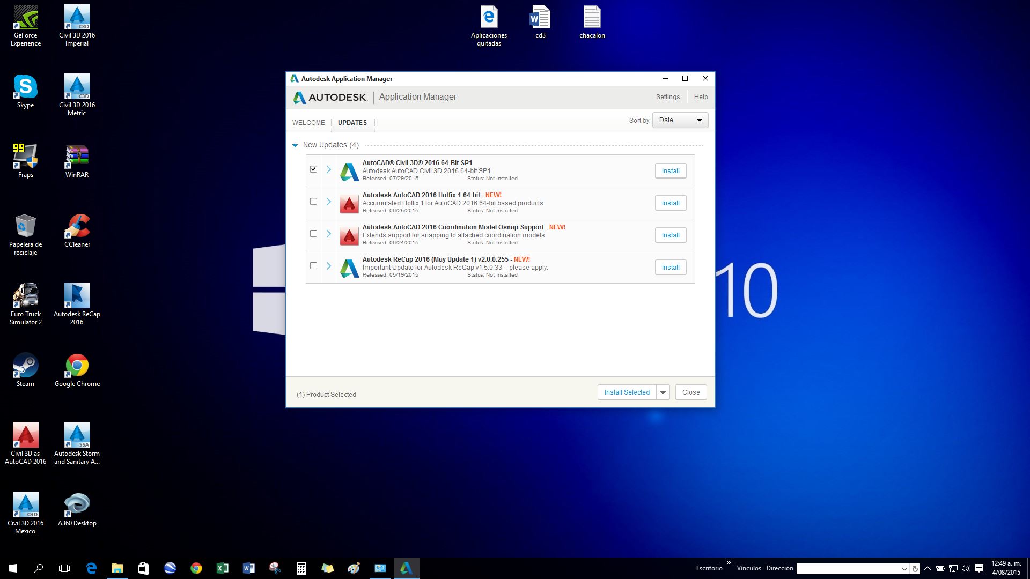Image resolution: width=1030 pixels, height=579 pixels.
Task: Check Coordination Model Osnap Support checkbox
Action: pos(313,234)
